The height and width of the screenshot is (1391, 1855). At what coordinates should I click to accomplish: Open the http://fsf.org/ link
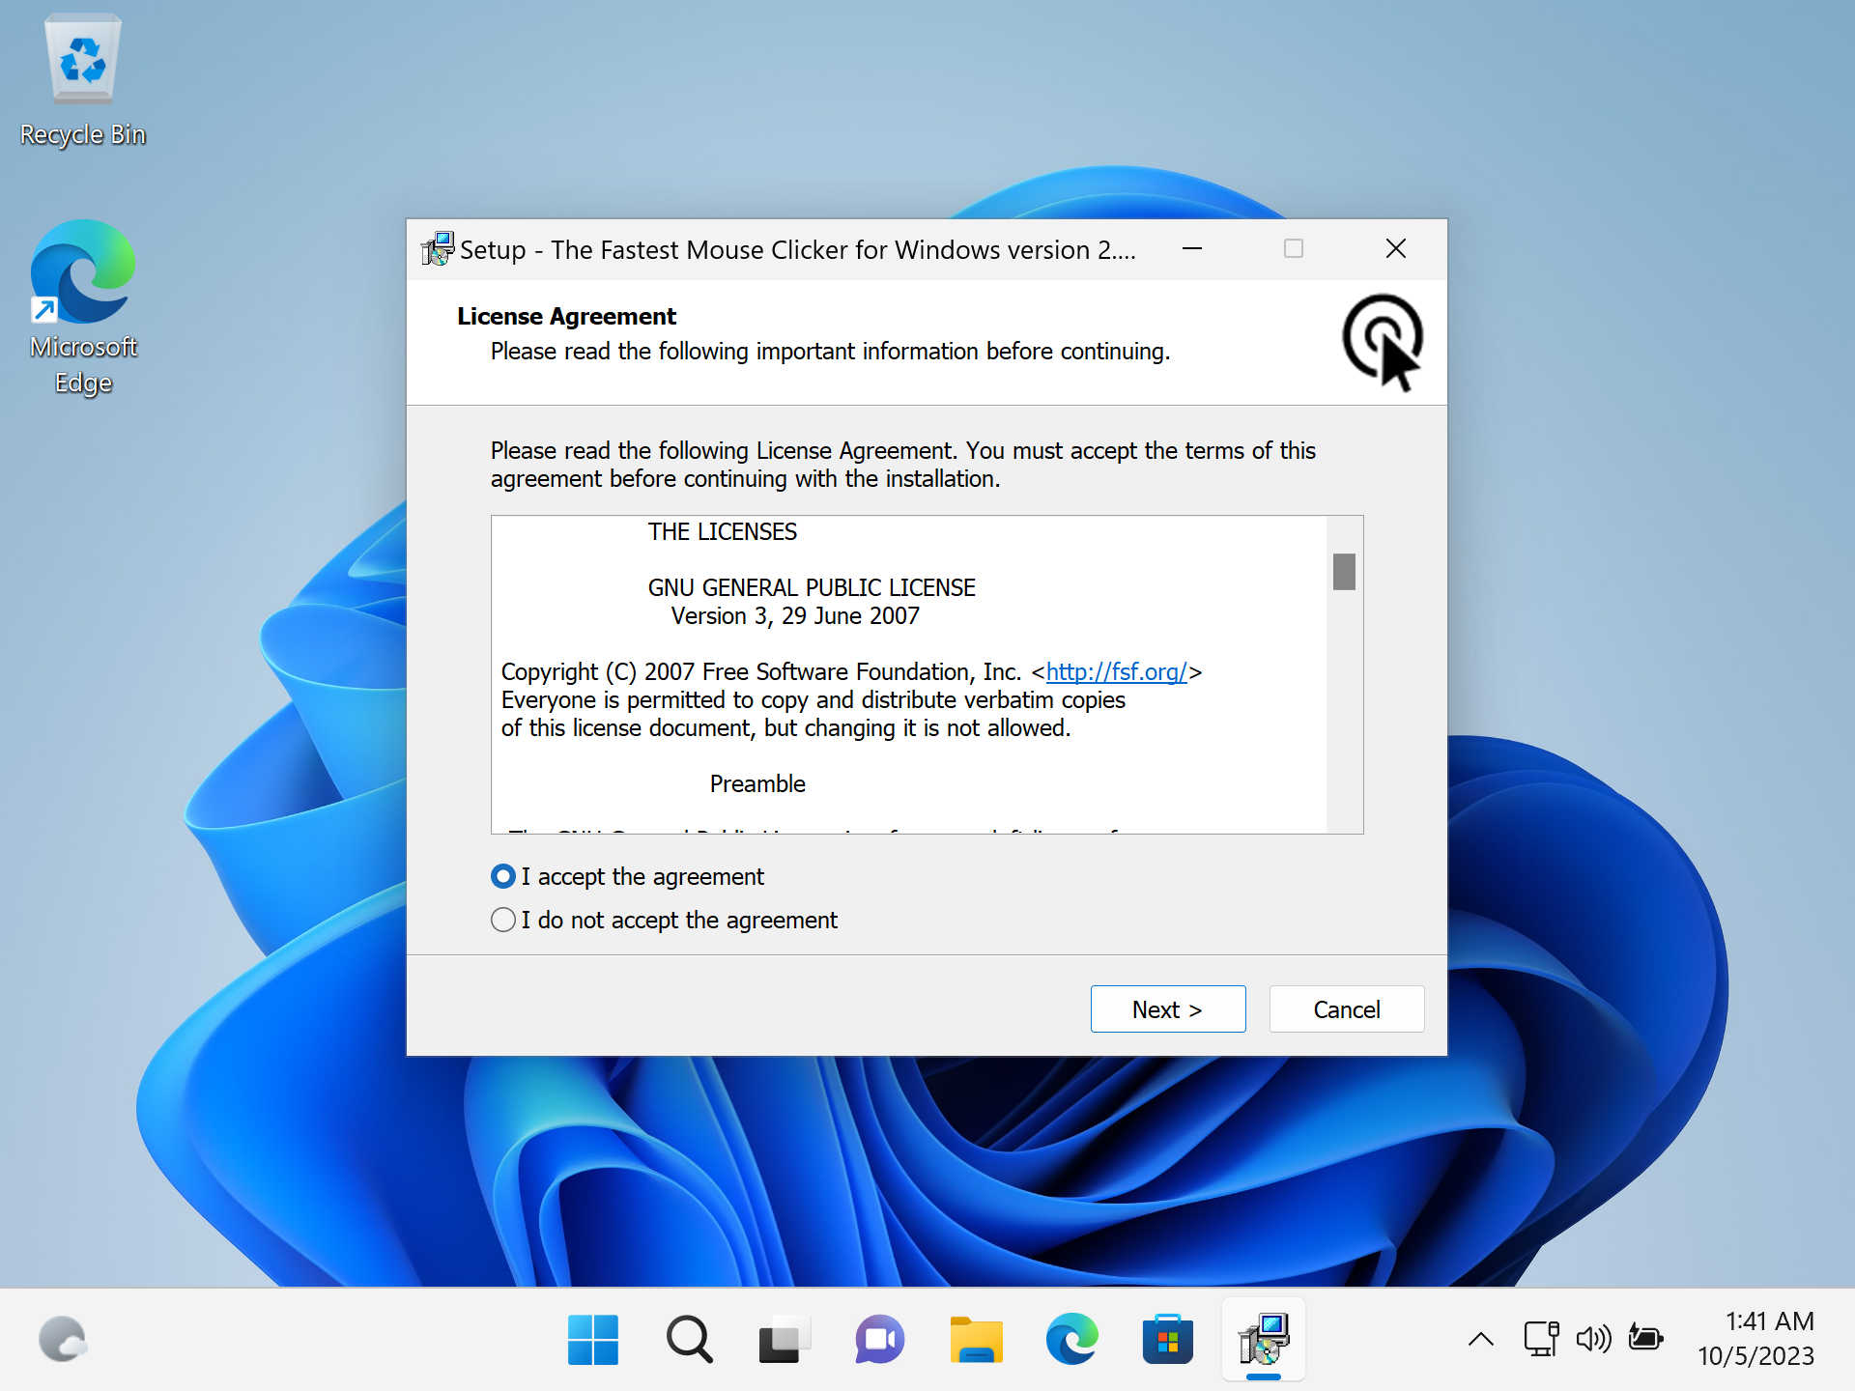click(1117, 671)
